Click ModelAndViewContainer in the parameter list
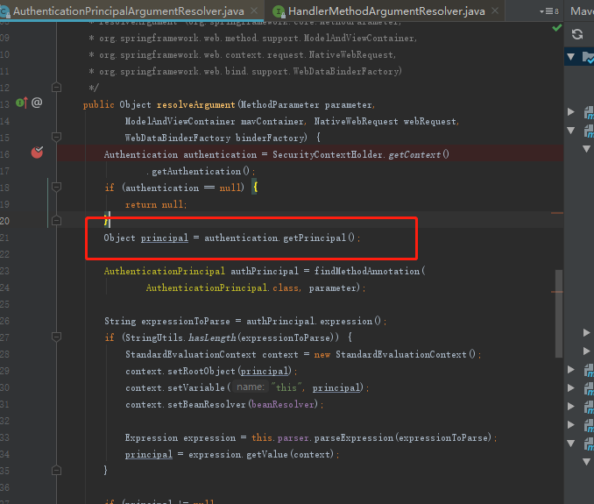This screenshot has height=504, width=594. tap(180, 121)
